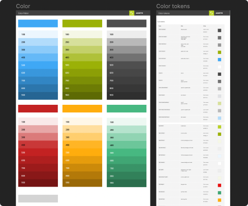The width and height of the screenshot is (248, 206).
Task: Select the red 100 swatch
Action: pos(38,122)
